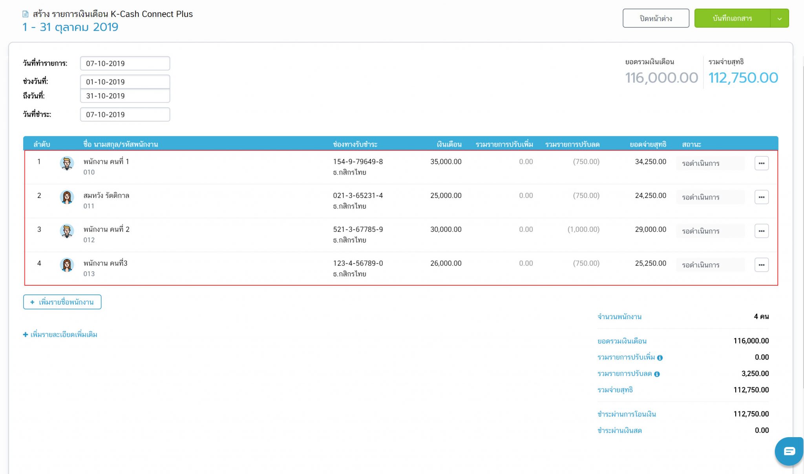The image size is (804, 474).
Task: Open the payment date picker field
Action: 125,114
